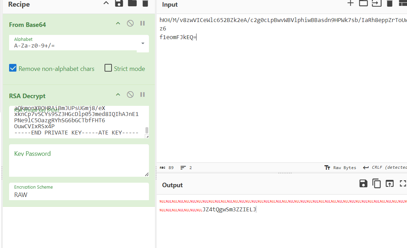Set breakpoint on From Base64 operation
Viewport: 407px width, 248px height.
(143, 23)
